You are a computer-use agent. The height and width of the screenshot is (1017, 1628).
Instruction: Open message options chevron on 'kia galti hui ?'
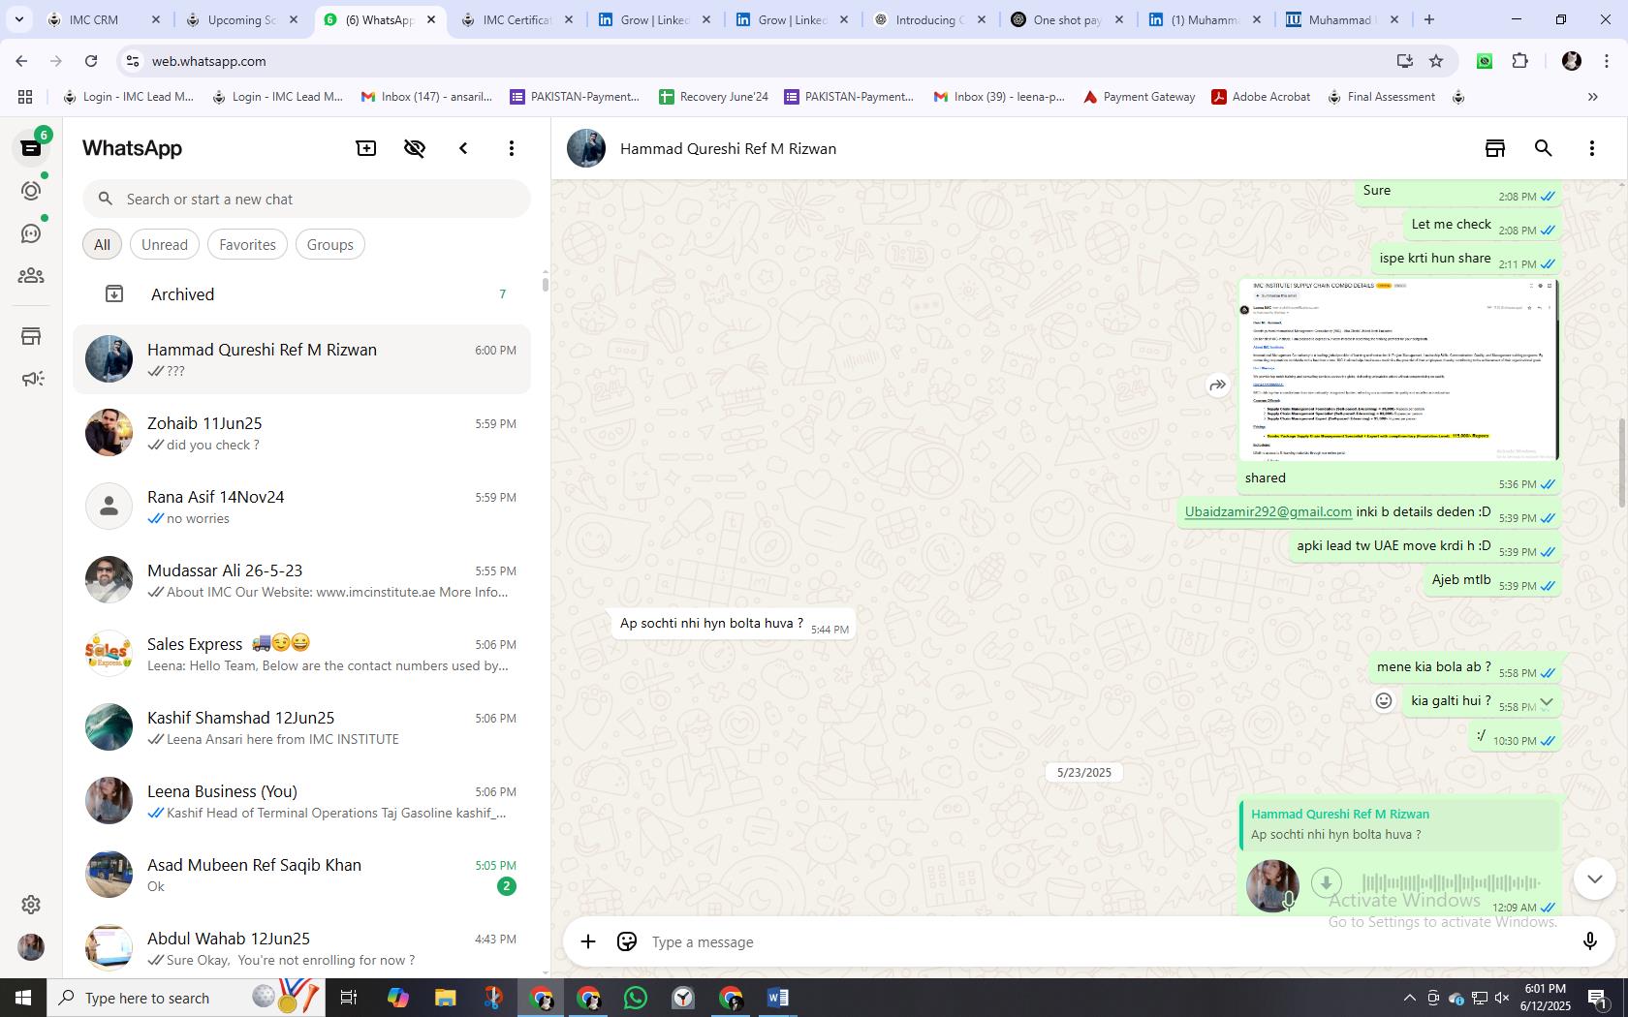pyautogui.click(x=1547, y=702)
